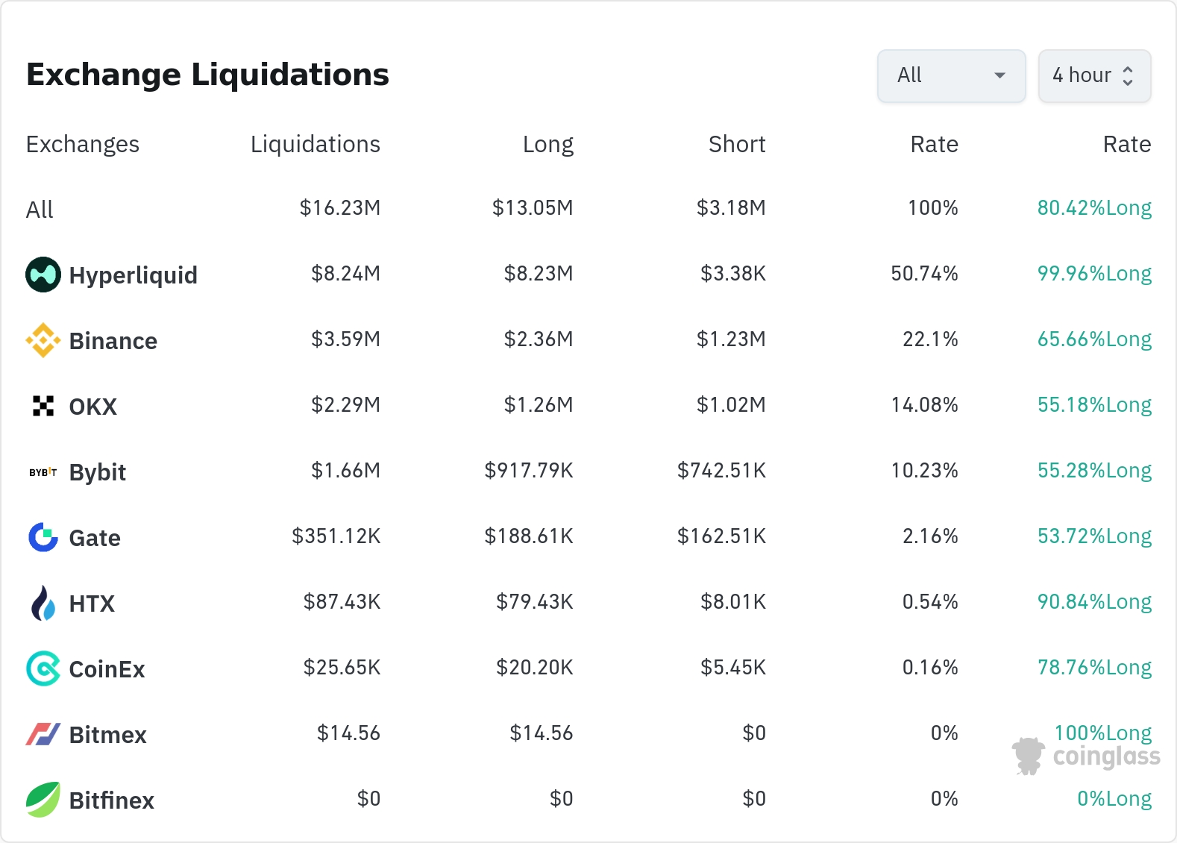1177x843 pixels.
Task: Open the Binance exchange name link
Action: click(113, 341)
